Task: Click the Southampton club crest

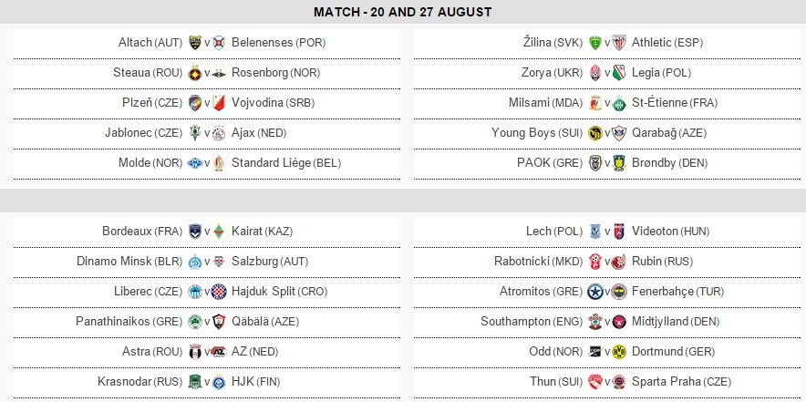Action: tap(595, 322)
